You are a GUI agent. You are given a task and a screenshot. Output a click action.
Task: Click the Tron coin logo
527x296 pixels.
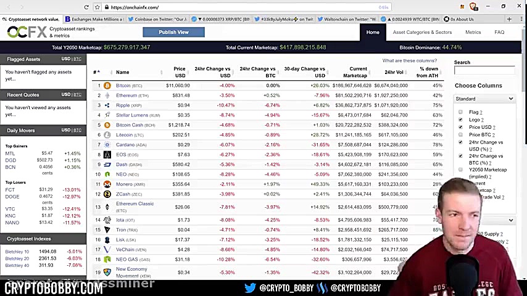coord(107,230)
